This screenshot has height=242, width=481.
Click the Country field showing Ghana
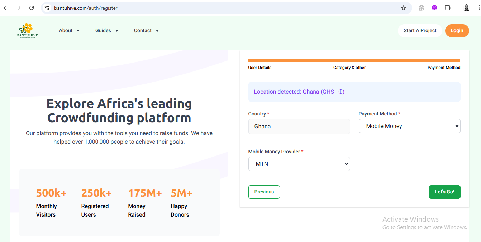click(x=299, y=127)
